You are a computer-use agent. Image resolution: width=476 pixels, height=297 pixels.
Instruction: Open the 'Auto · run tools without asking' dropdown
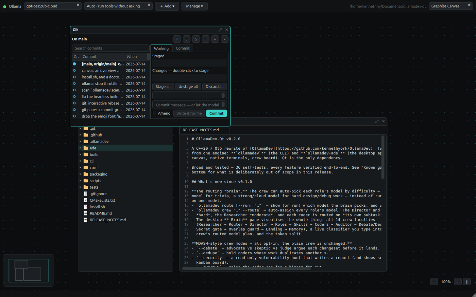pyautogui.click(x=118, y=6)
